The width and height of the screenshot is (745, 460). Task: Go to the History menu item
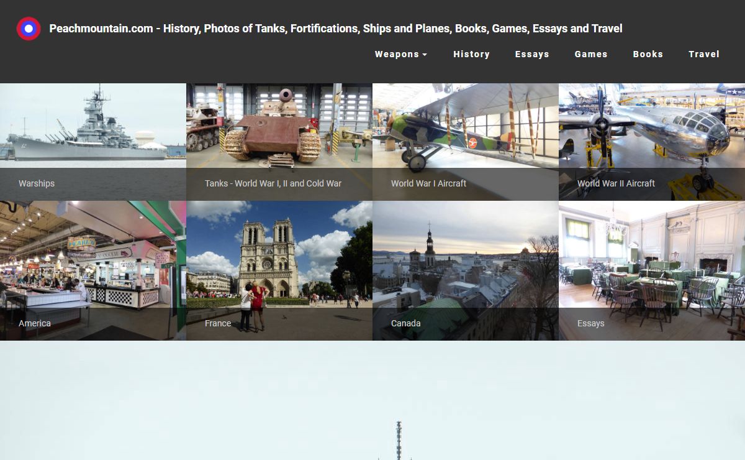point(471,54)
